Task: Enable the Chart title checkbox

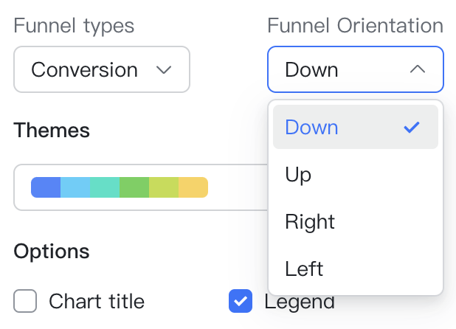Action: pyautogui.click(x=25, y=301)
